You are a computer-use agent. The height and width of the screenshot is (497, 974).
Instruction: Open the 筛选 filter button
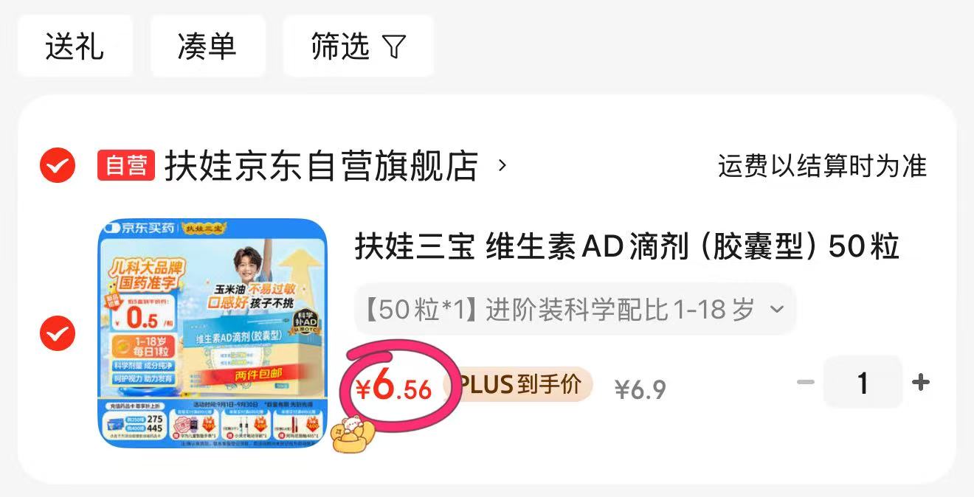coord(358,46)
